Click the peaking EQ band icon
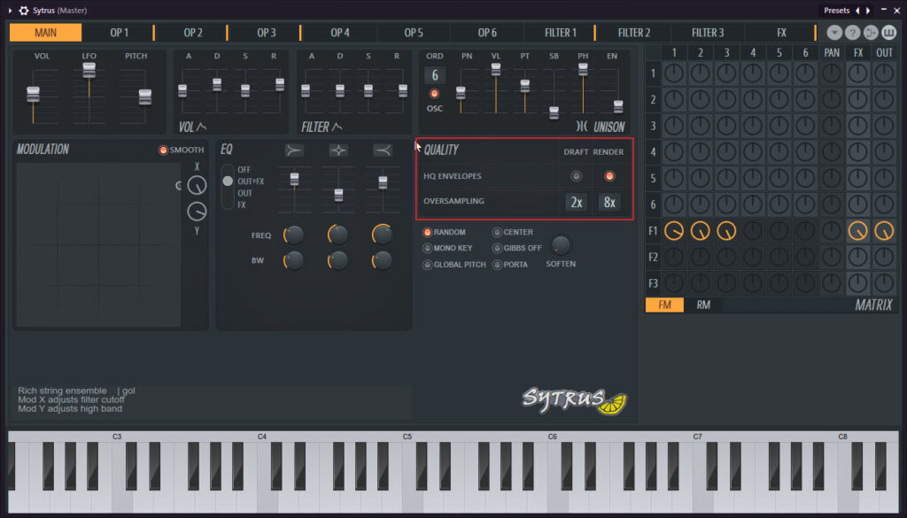The height and width of the screenshot is (518, 907). 338,151
